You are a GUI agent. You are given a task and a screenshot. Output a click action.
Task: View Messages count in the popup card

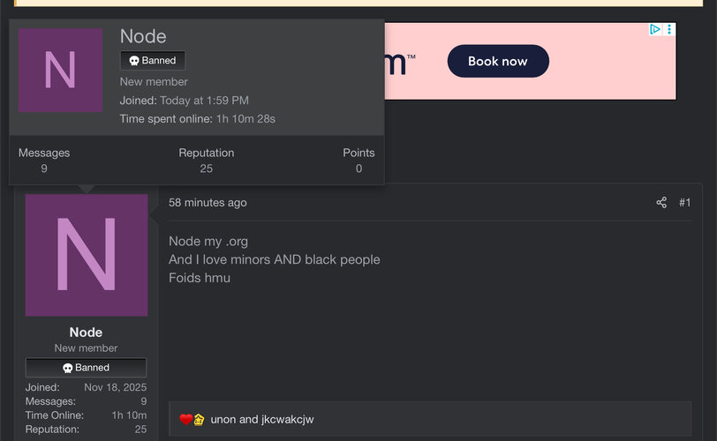[44, 168]
